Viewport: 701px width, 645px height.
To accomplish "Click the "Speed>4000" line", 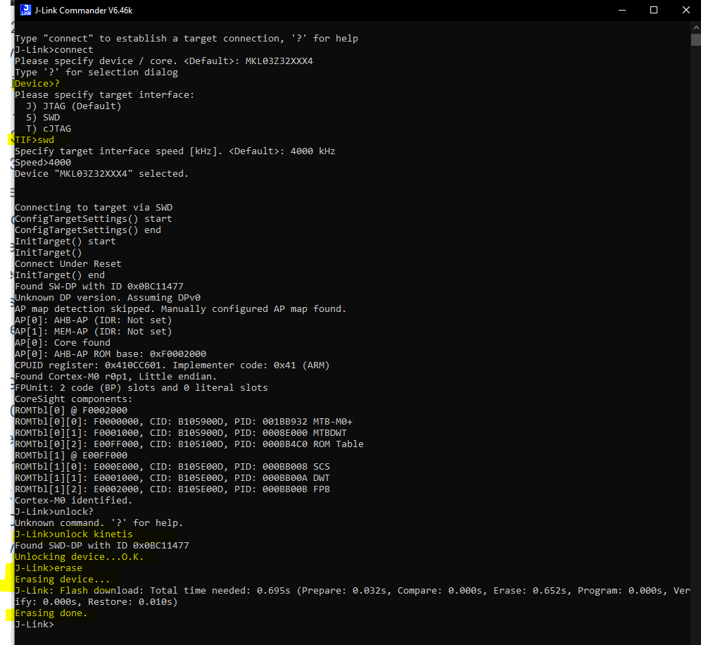I will pos(42,163).
